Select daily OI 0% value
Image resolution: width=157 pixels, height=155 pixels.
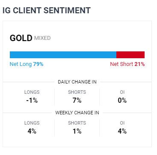[x=122, y=101]
